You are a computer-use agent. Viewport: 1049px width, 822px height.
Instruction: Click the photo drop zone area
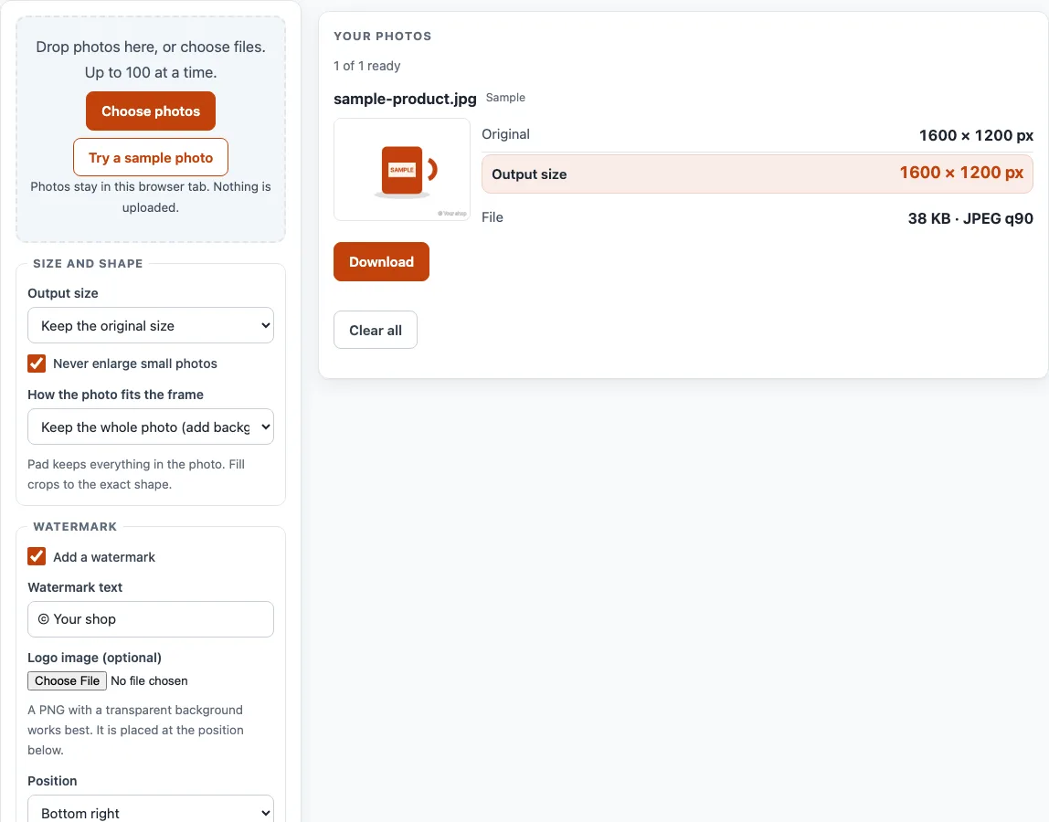pyautogui.click(x=151, y=129)
